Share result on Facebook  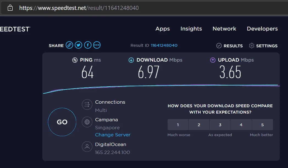(x=88, y=45)
